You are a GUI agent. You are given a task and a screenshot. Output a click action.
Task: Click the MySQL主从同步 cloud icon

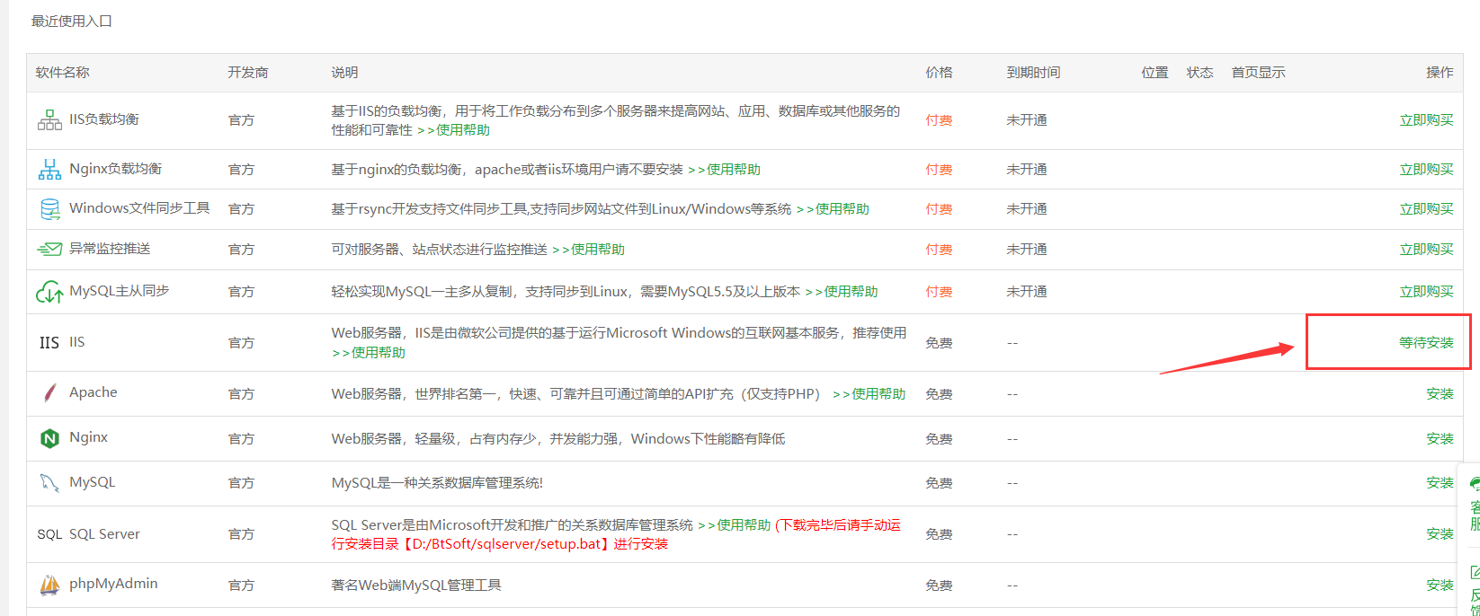pyautogui.click(x=49, y=292)
